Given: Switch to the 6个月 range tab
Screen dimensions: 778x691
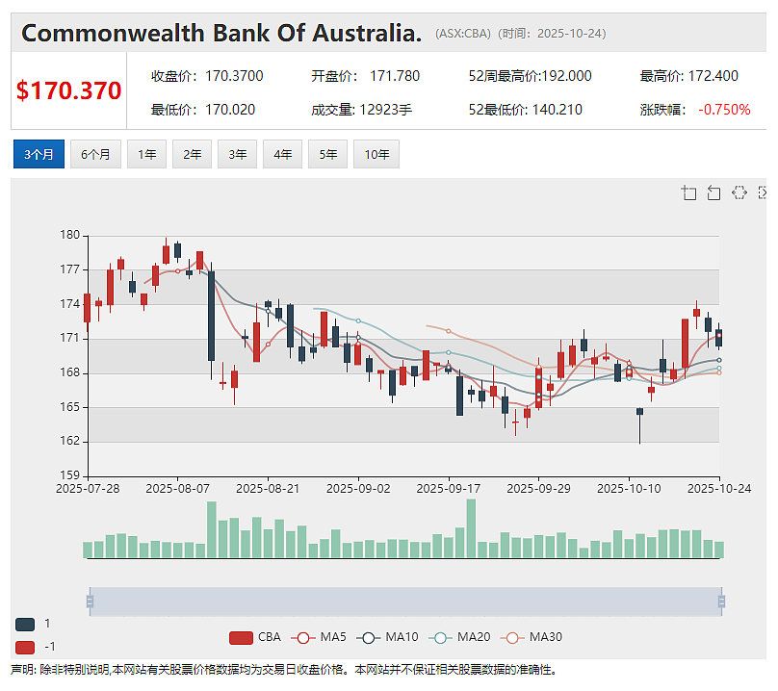Looking at the screenshot, I should point(95,154).
